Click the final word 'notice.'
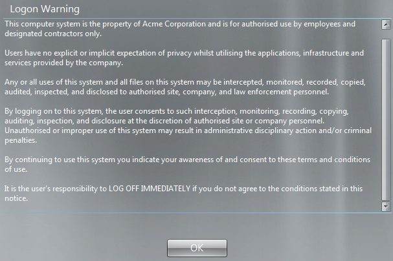The height and width of the screenshot is (261, 393). (16, 198)
